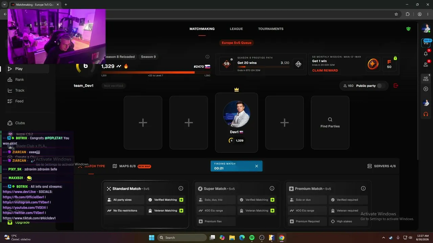Click the orange headset icon
The width and height of the screenshot is (433, 243).
point(426,114)
